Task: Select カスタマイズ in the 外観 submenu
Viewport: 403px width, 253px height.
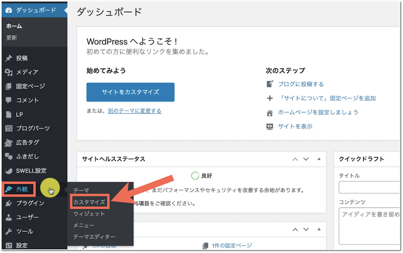Action: point(89,202)
